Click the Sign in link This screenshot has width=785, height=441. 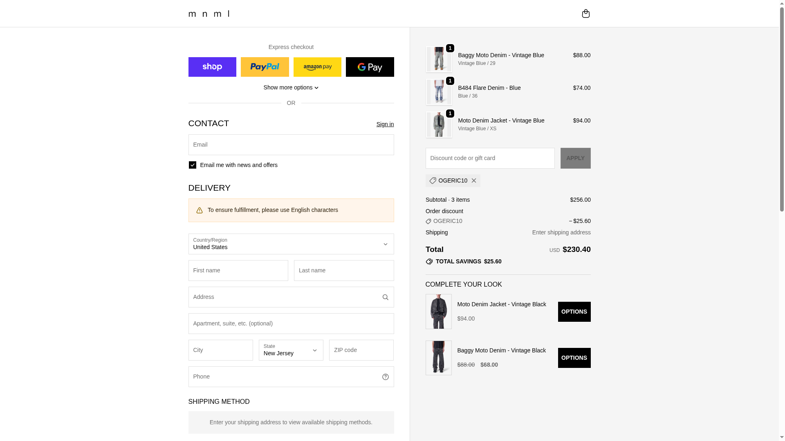[385, 124]
